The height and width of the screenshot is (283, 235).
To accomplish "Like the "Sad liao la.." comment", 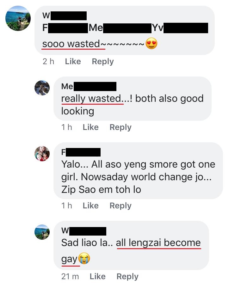I will point(97,277).
